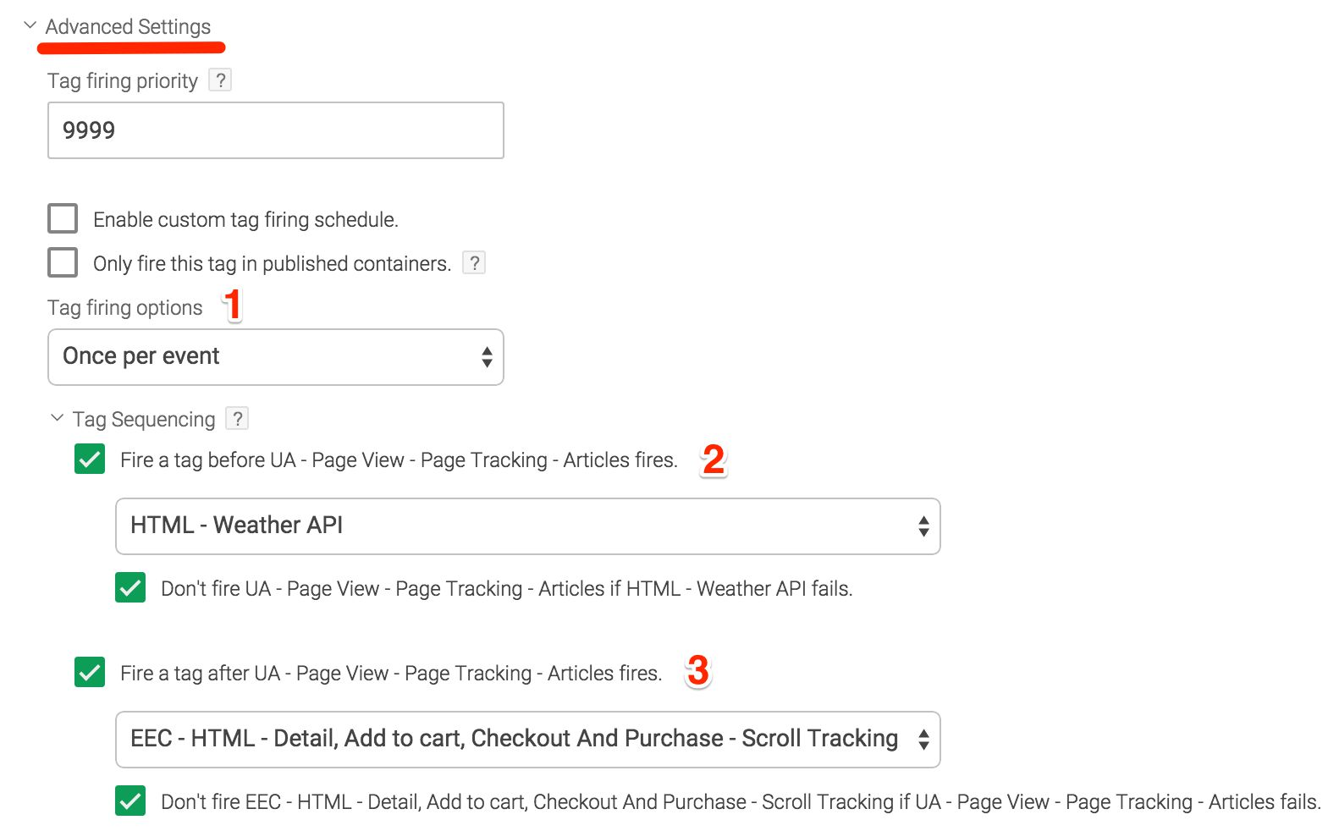Screen dimensions: 1339x831
Task: Click help icon beside Tag firing priority
Action: click(220, 80)
